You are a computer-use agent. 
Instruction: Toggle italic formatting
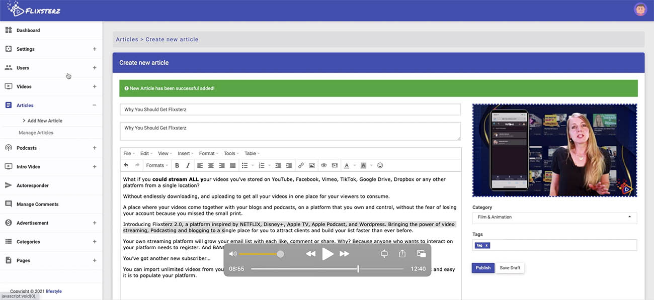[188, 165]
